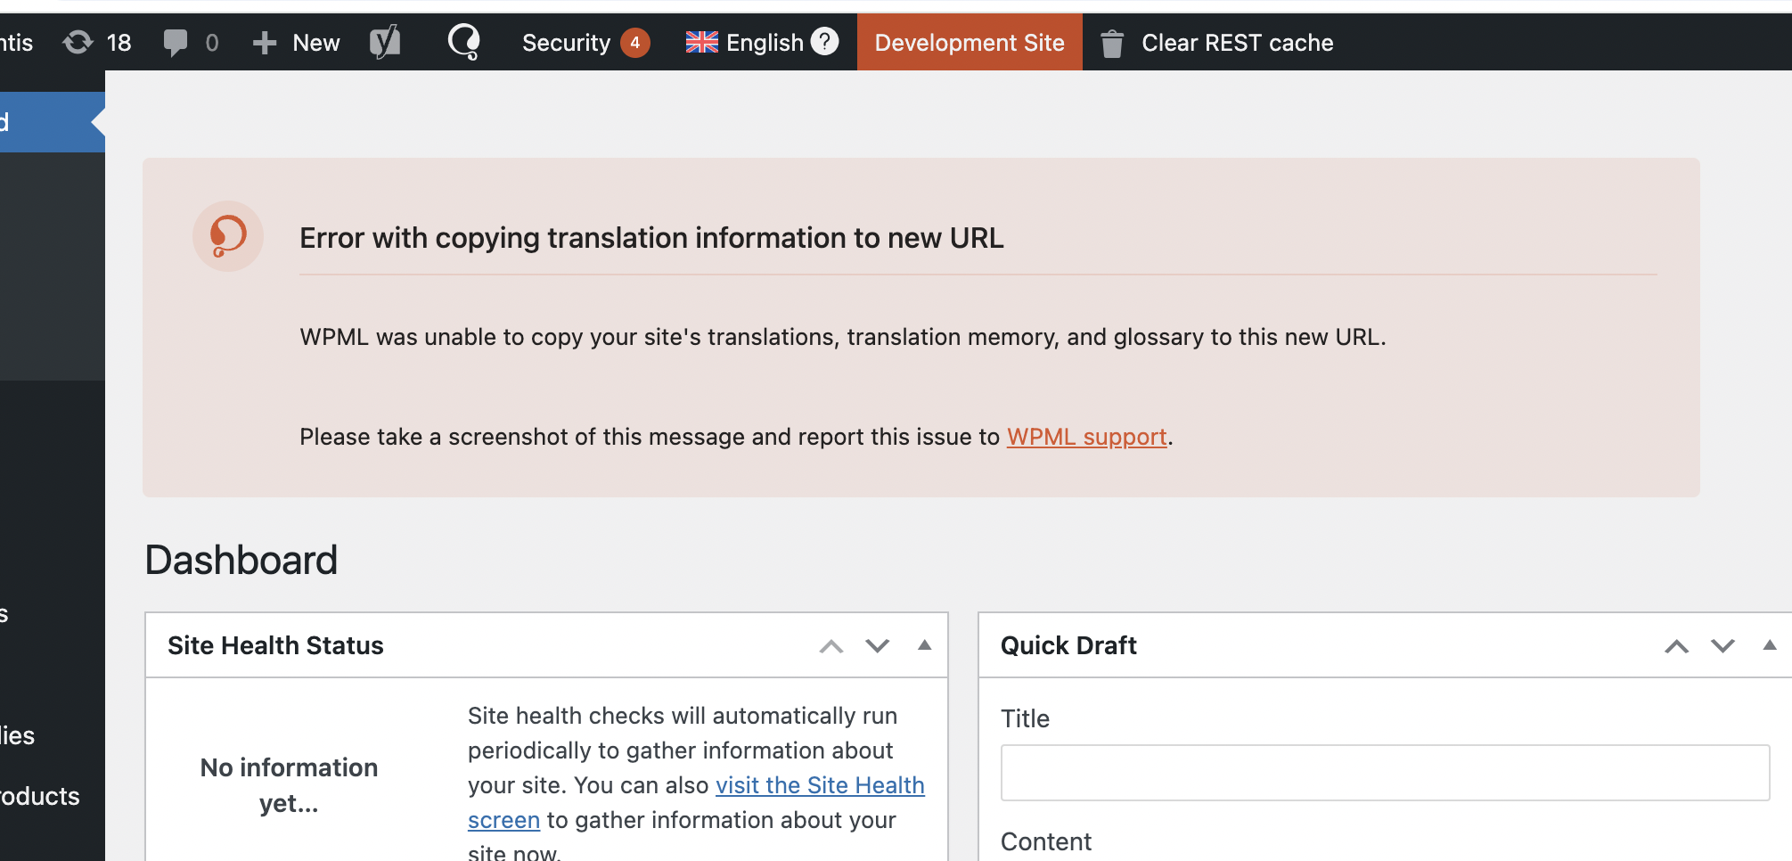The width and height of the screenshot is (1792, 861).
Task: Select the highlighted blue sidebar menu item
Action: click(x=53, y=122)
